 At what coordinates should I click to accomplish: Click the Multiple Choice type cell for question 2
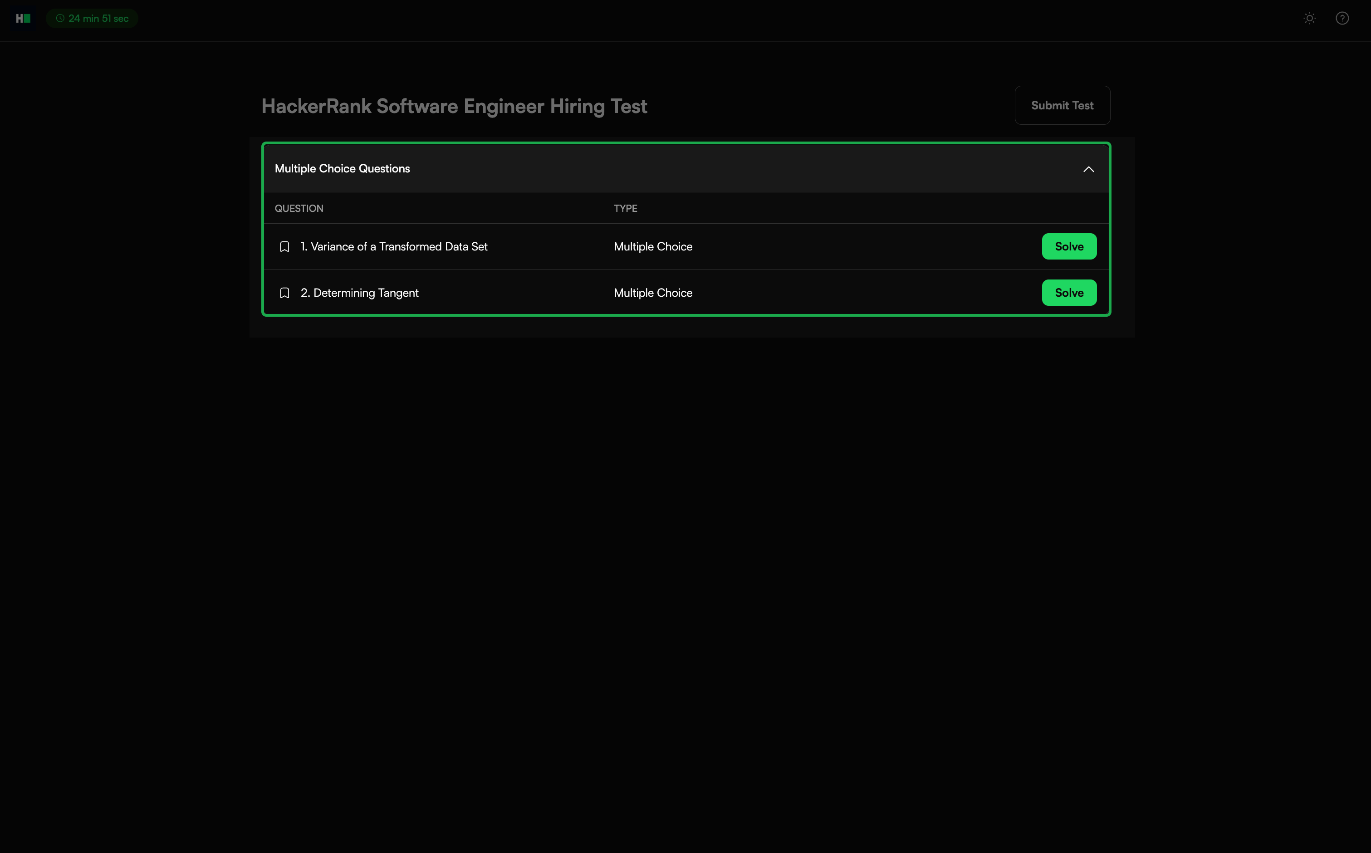pyautogui.click(x=653, y=293)
